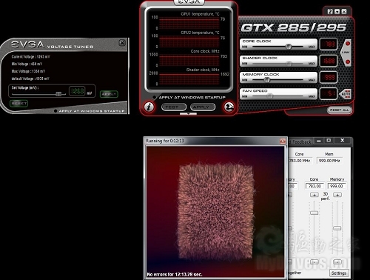Click the Reset All button
This screenshot has width=370, height=280.
click(x=340, y=110)
